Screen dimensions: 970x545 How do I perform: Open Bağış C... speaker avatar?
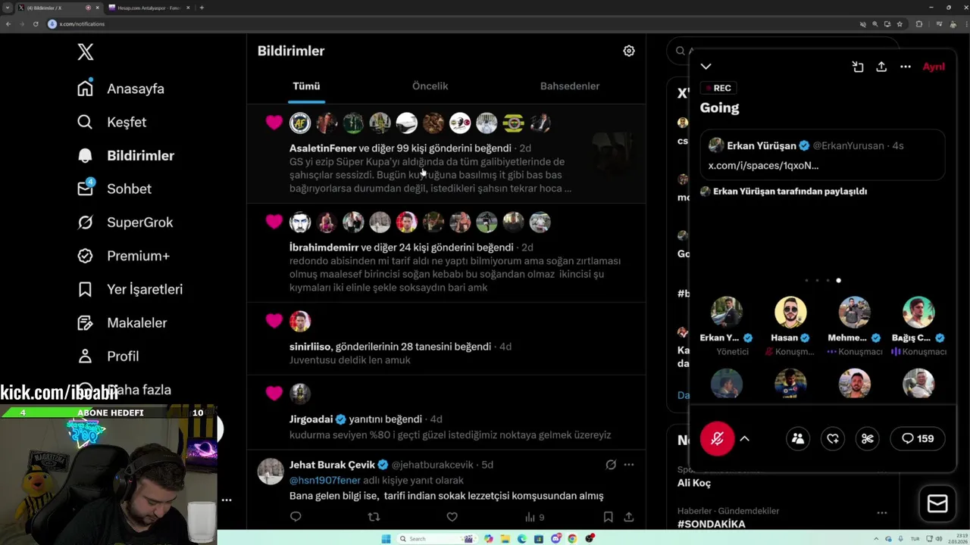[x=918, y=312]
